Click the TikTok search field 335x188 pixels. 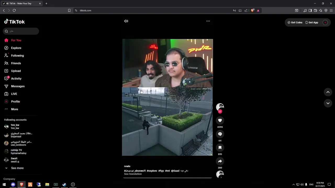pos(21,31)
